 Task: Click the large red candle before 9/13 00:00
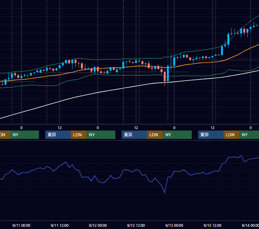coord(165,76)
